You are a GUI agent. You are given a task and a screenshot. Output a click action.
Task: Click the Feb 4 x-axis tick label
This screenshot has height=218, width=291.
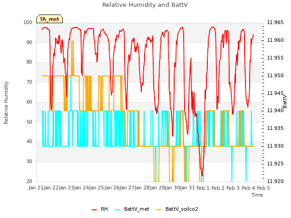point(249,188)
